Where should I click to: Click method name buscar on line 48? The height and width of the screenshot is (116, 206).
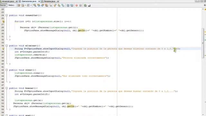point(29,88)
